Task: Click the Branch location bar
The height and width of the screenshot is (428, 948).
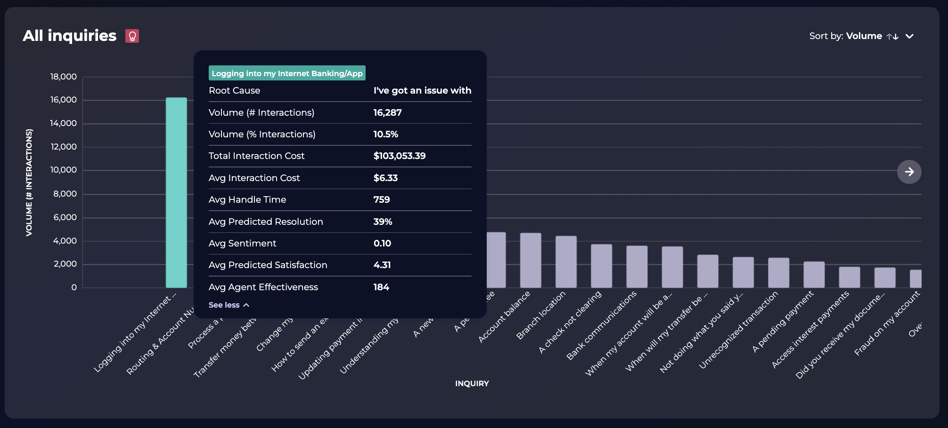Action: (567, 261)
